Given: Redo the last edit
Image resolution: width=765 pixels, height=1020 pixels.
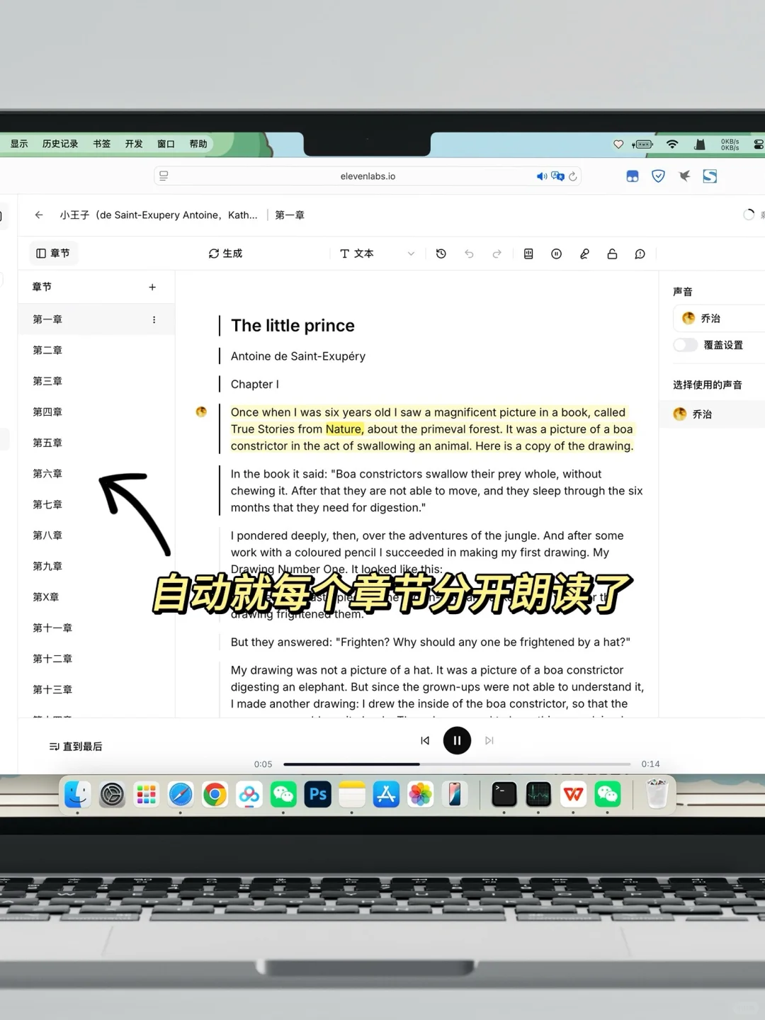Looking at the screenshot, I should [x=497, y=254].
